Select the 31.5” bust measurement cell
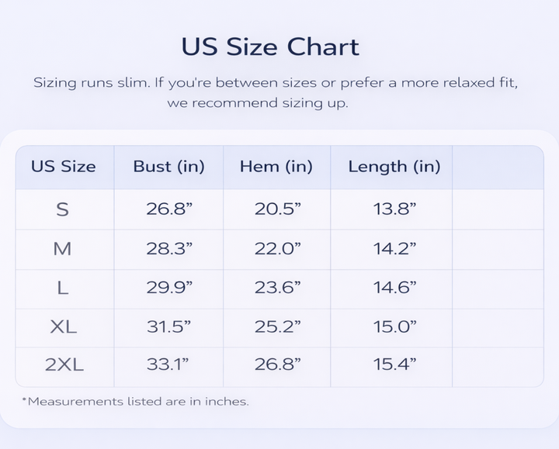Screen dimensions: 559x449 [169, 326]
